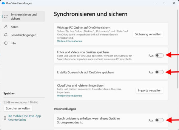This screenshot has width=179, height=130.
Task: Click the info circle icon in sidebar
Action: pos(6,43)
